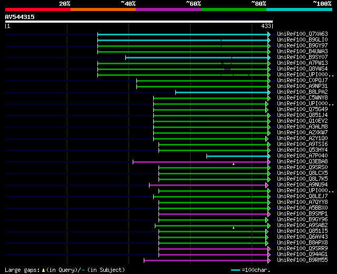This screenshot has height=274, width=337.
Task: Click the cyan alignment bar for Q7XA63
Action: pos(183,34)
